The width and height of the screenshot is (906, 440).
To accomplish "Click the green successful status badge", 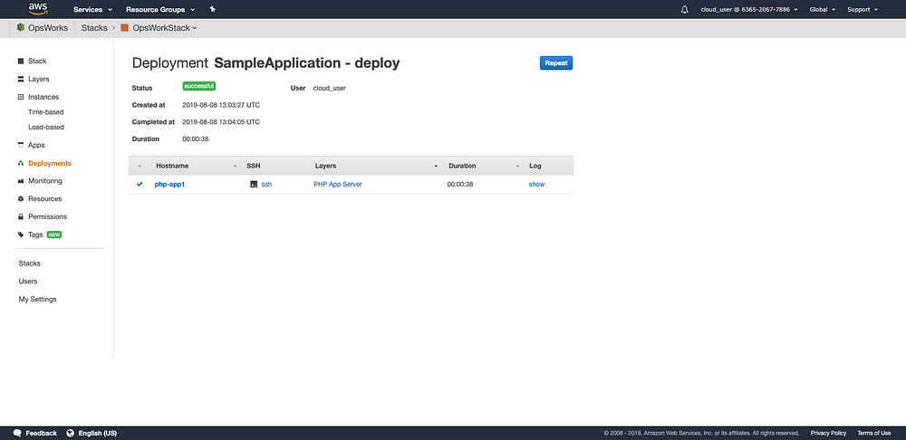I will point(198,86).
